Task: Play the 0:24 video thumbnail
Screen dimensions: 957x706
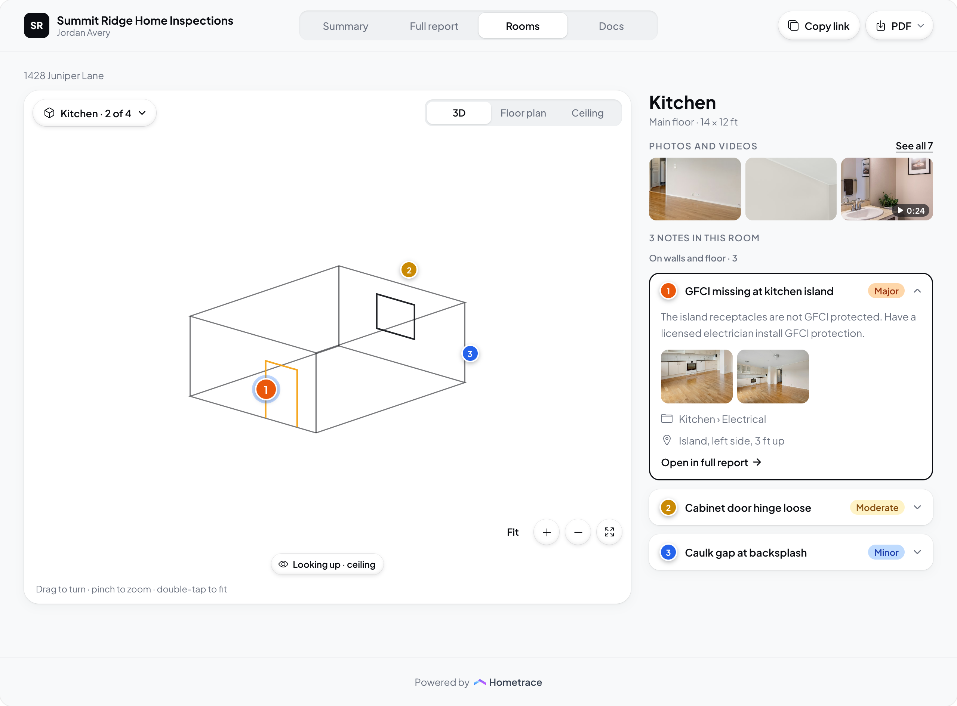Action: click(887, 189)
